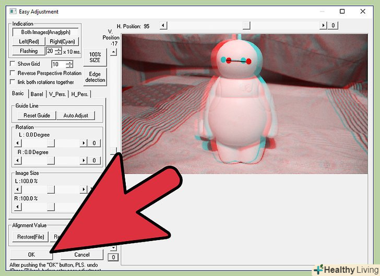This screenshot has width=380, height=276.
Task: Click the H. Position slider thumb
Action: [x=246, y=26]
